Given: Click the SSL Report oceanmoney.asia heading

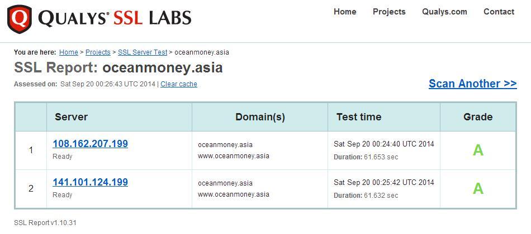Looking at the screenshot, I should click(118, 68).
